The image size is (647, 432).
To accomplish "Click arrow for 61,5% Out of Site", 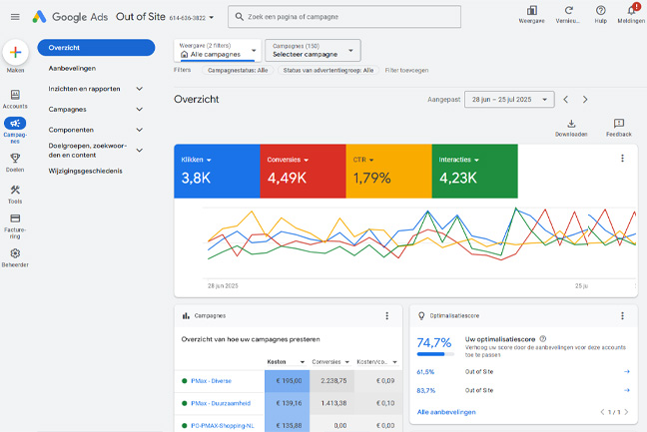I will pos(627,372).
